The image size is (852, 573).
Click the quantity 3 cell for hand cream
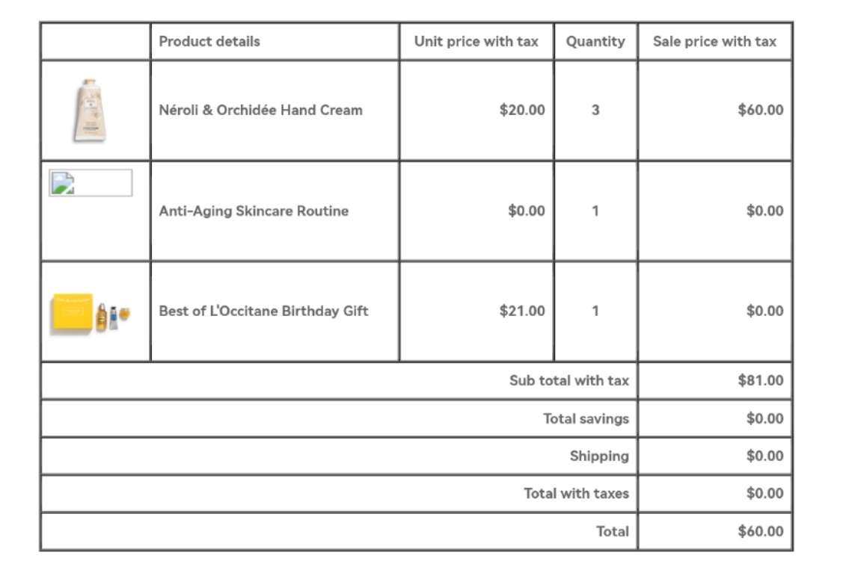[595, 110]
